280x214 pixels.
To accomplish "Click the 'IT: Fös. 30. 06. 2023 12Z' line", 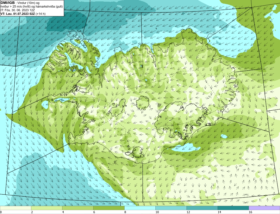I will (17, 10).
